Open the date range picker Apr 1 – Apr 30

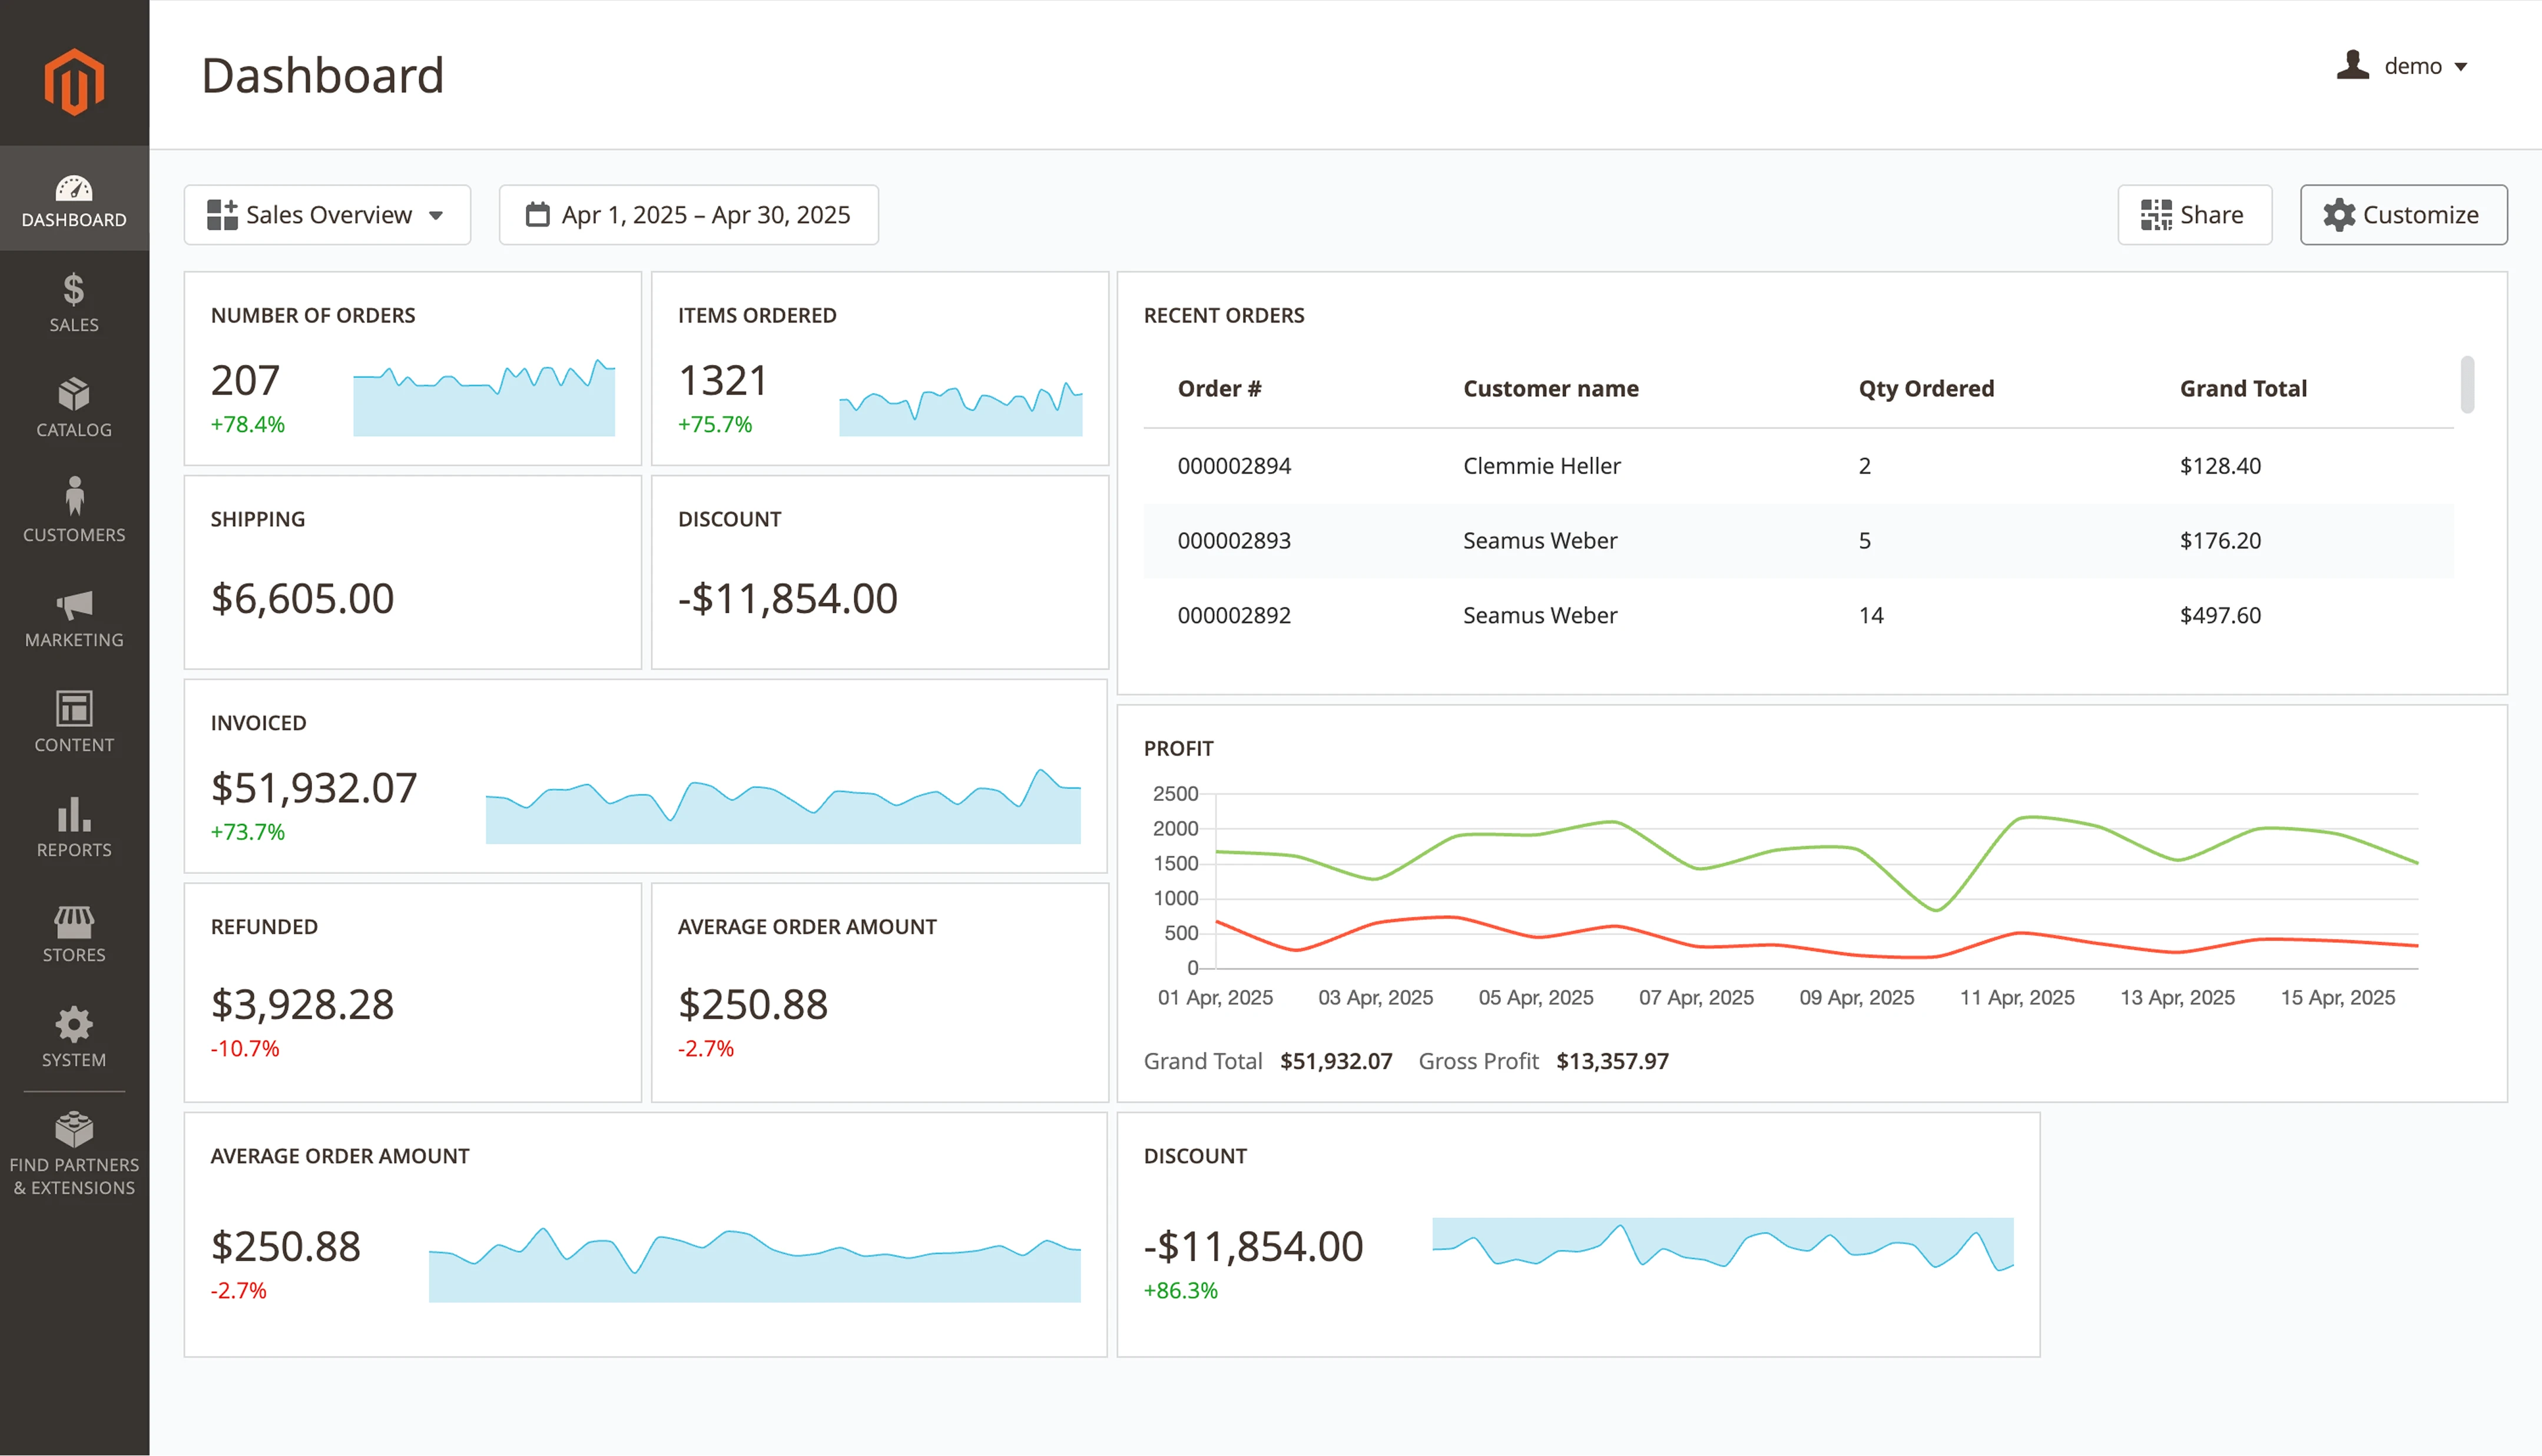pyautogui.click(x=687, y=214)
